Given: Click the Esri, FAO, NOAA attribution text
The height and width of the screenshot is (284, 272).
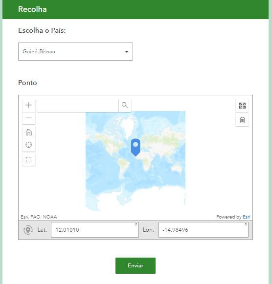Looking at the screenshot, I should [39, 217].
